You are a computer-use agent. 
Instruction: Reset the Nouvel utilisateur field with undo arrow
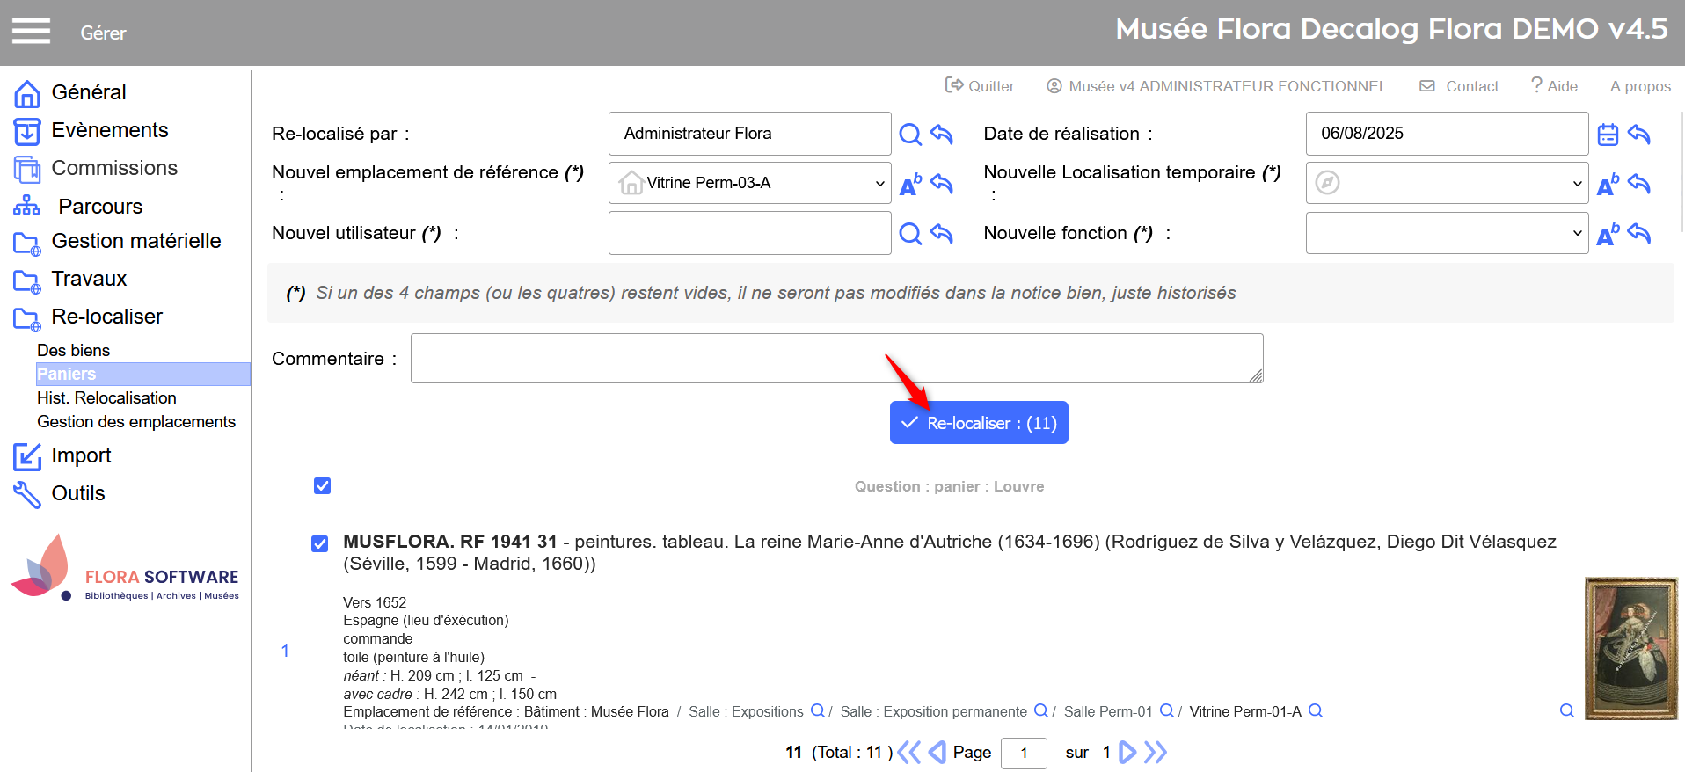(942, 234)
